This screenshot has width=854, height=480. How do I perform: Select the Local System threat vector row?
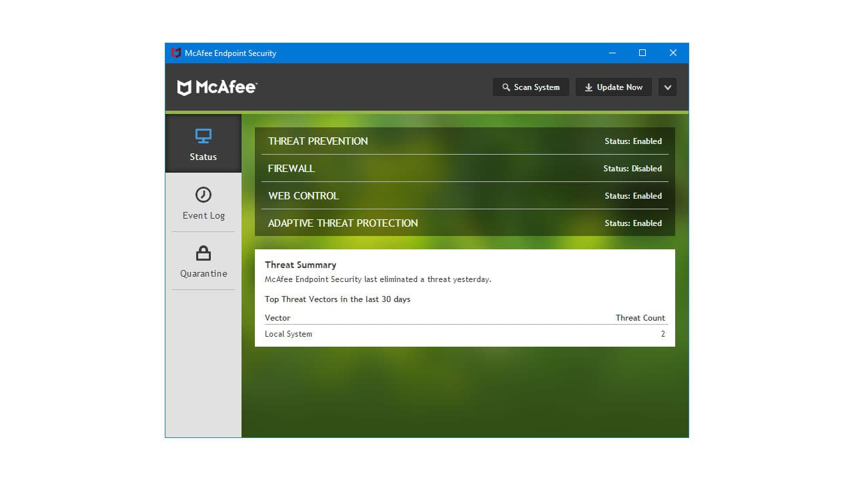(464, 333)
